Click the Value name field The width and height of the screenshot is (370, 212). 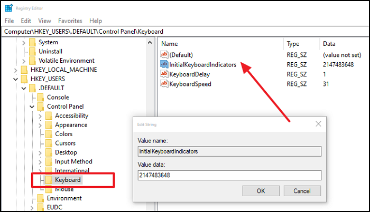click(x=229, y=151)
